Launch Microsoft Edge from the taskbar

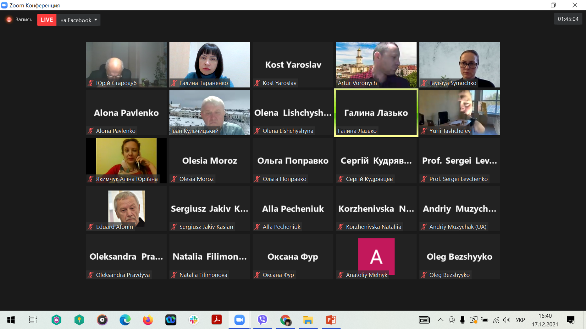coord(125,320)
